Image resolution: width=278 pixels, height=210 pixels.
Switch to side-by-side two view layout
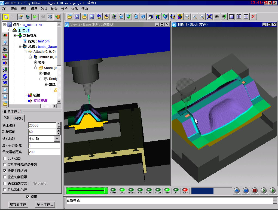tap(239, 17)
